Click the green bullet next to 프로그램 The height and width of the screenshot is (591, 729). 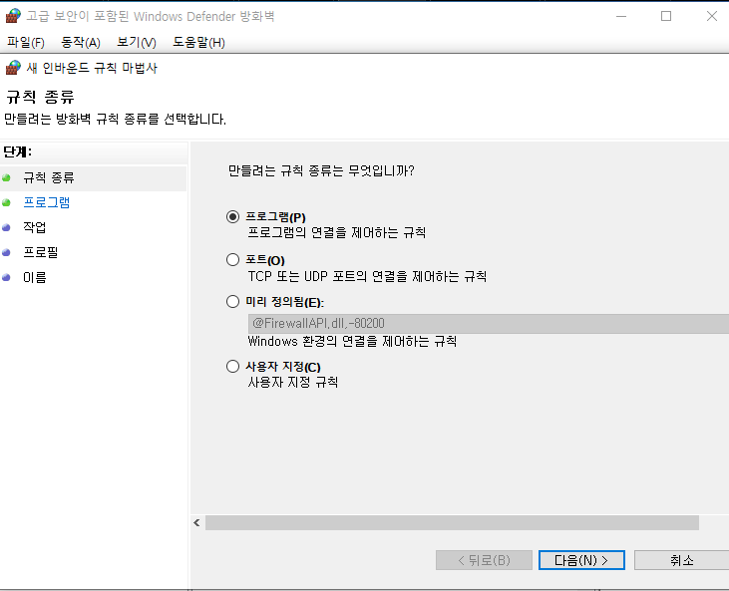pos(6,202)
